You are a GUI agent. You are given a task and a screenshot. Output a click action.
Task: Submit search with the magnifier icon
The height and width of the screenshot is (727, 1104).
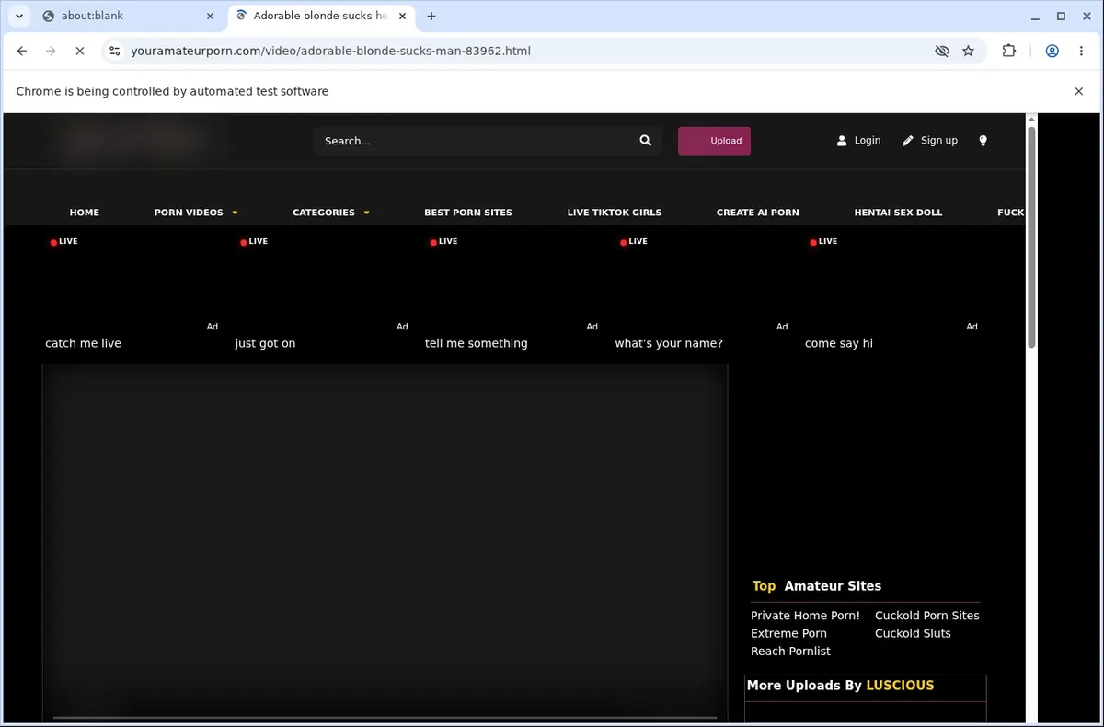[645, 141]
